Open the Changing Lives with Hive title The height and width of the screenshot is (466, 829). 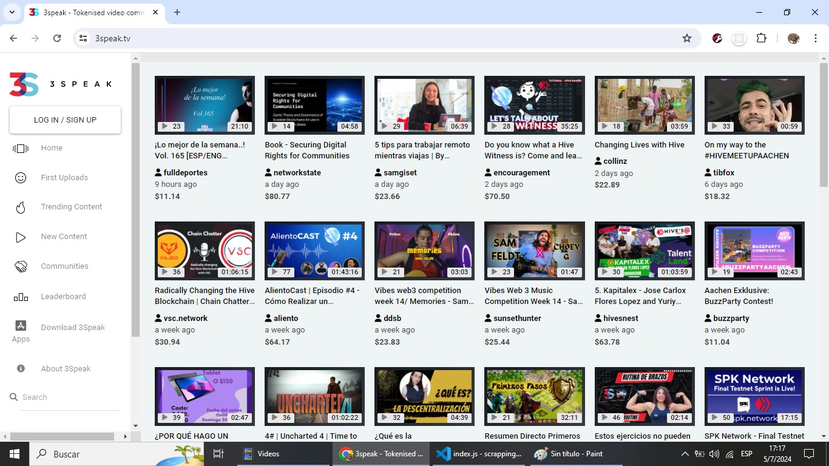(x=639, y=145)
